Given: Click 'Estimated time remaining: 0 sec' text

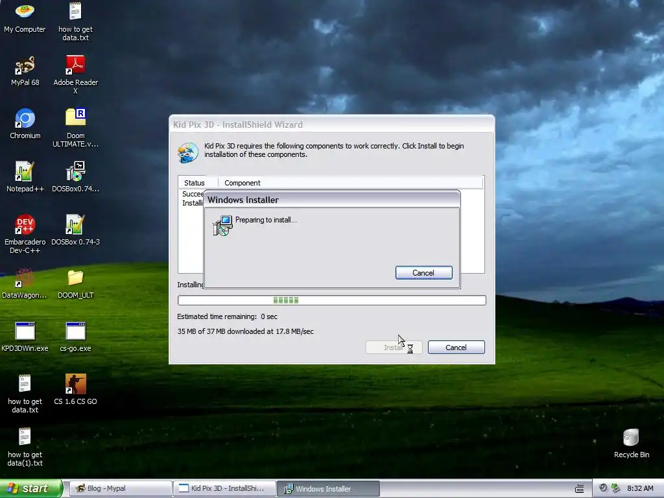Looking at the screenshot, I should [227, 316].
